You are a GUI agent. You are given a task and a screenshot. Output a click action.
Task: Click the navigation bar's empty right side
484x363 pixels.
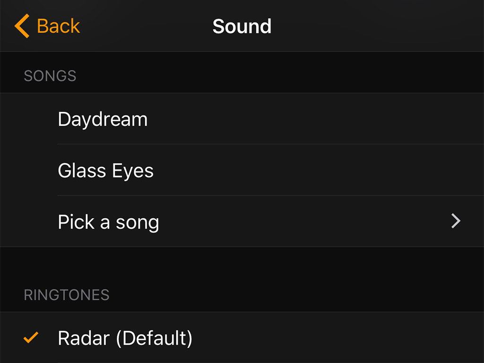coord(402,26)
